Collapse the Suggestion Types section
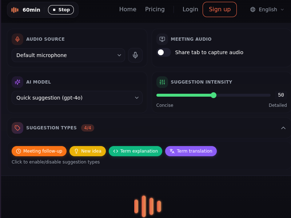The image size is (291, 218). pos(283,128)
